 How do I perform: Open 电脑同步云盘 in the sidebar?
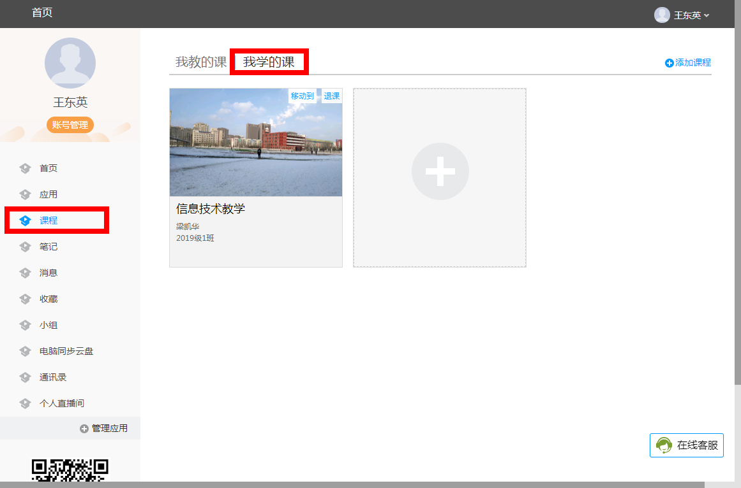66,351
